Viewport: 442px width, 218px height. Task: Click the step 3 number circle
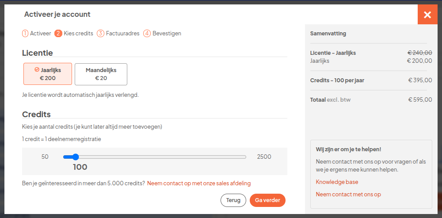101,33
